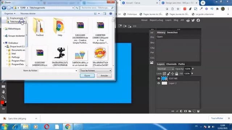Toggle lock image pixels brush icon
232x130 pixels.
(x=169, y=74)
